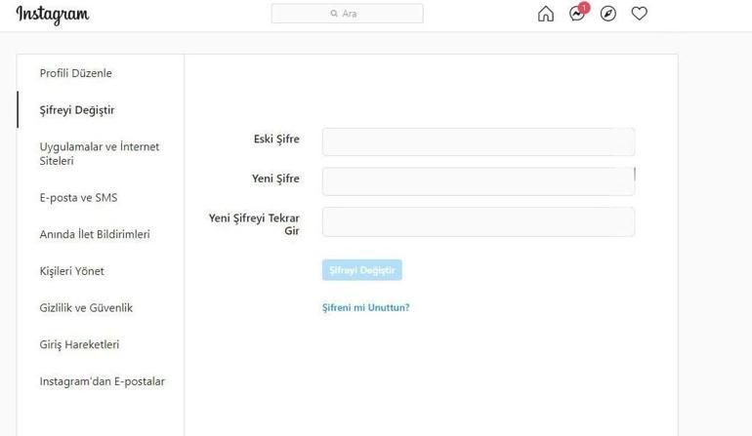View Giriş Hareketleri page
This screenshot has width=752, height=436.
[79, 344]
